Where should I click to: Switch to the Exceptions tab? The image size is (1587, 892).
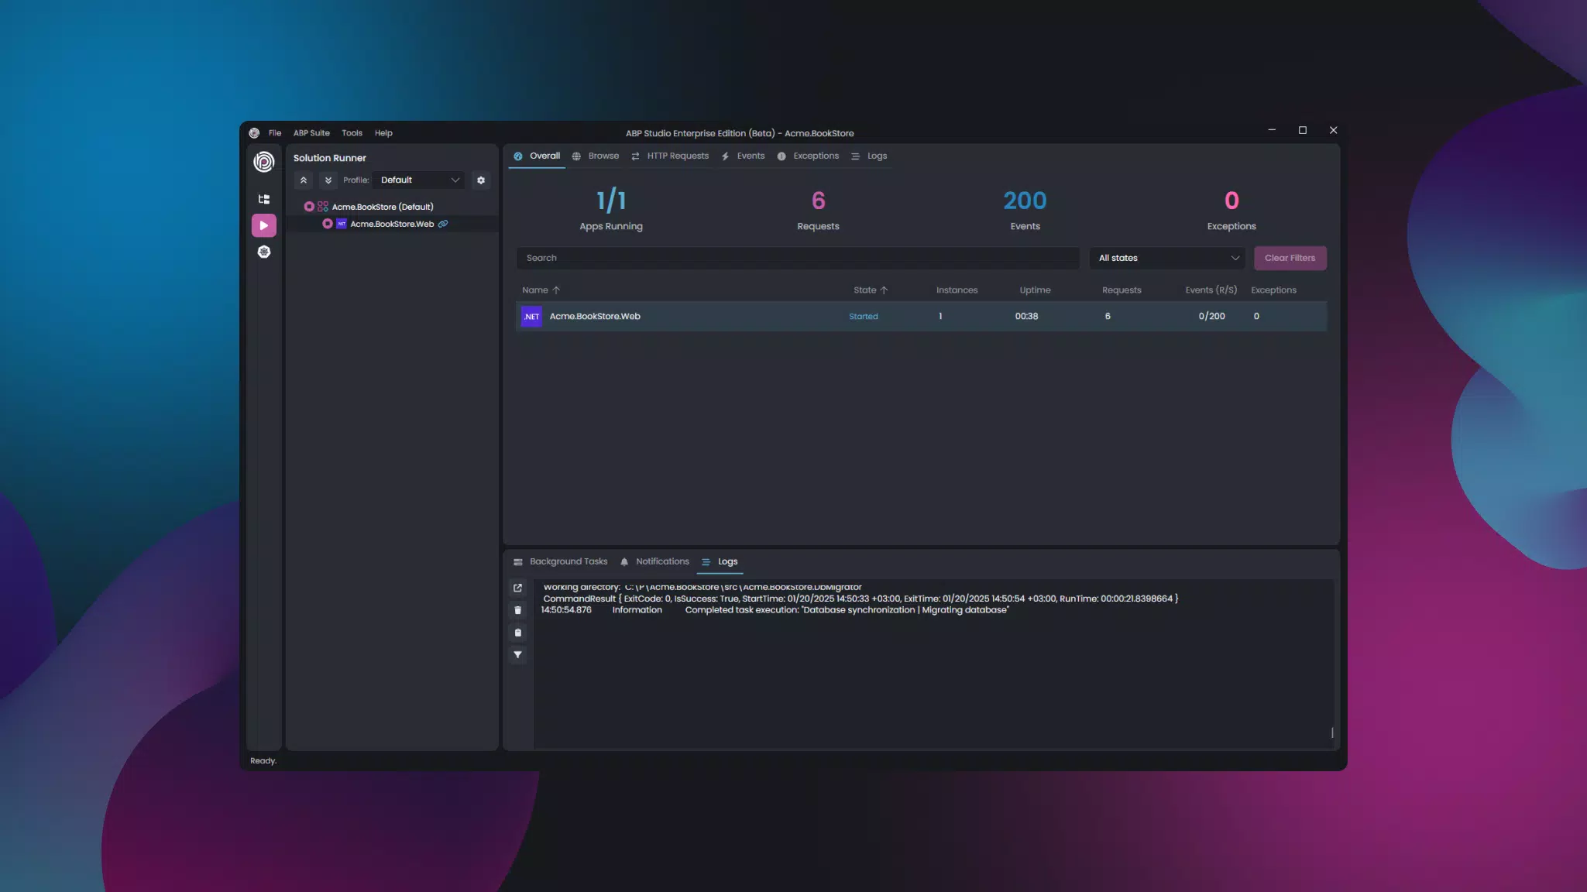(808, 156)
